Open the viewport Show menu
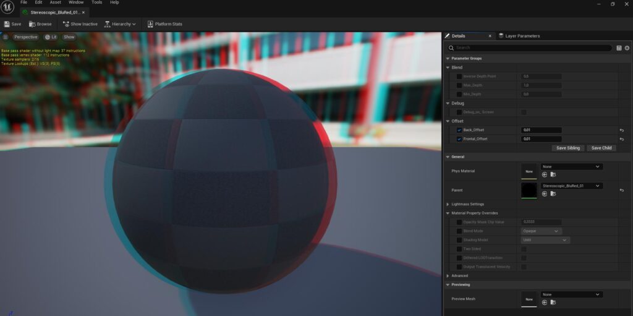The width and height of the screenshot is (633, 316). click(x=69, y=36)
